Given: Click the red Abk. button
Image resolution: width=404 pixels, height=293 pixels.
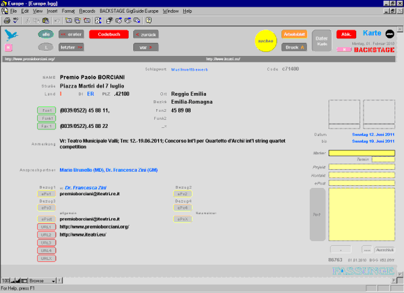Looking at the screenshot, I should [346, 34].
